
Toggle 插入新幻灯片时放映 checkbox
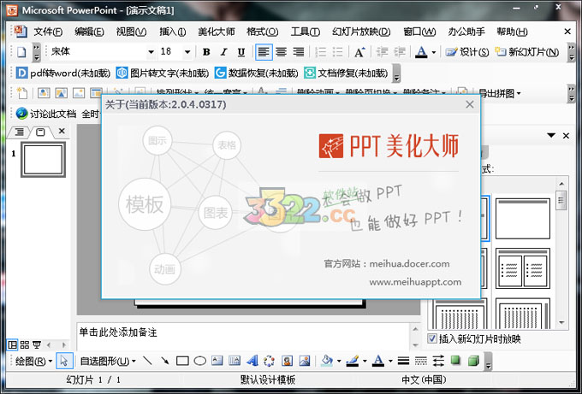[432, 338]
